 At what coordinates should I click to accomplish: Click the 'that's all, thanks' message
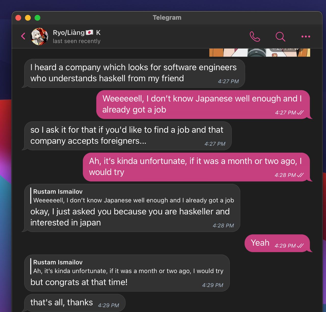(62, 302)
